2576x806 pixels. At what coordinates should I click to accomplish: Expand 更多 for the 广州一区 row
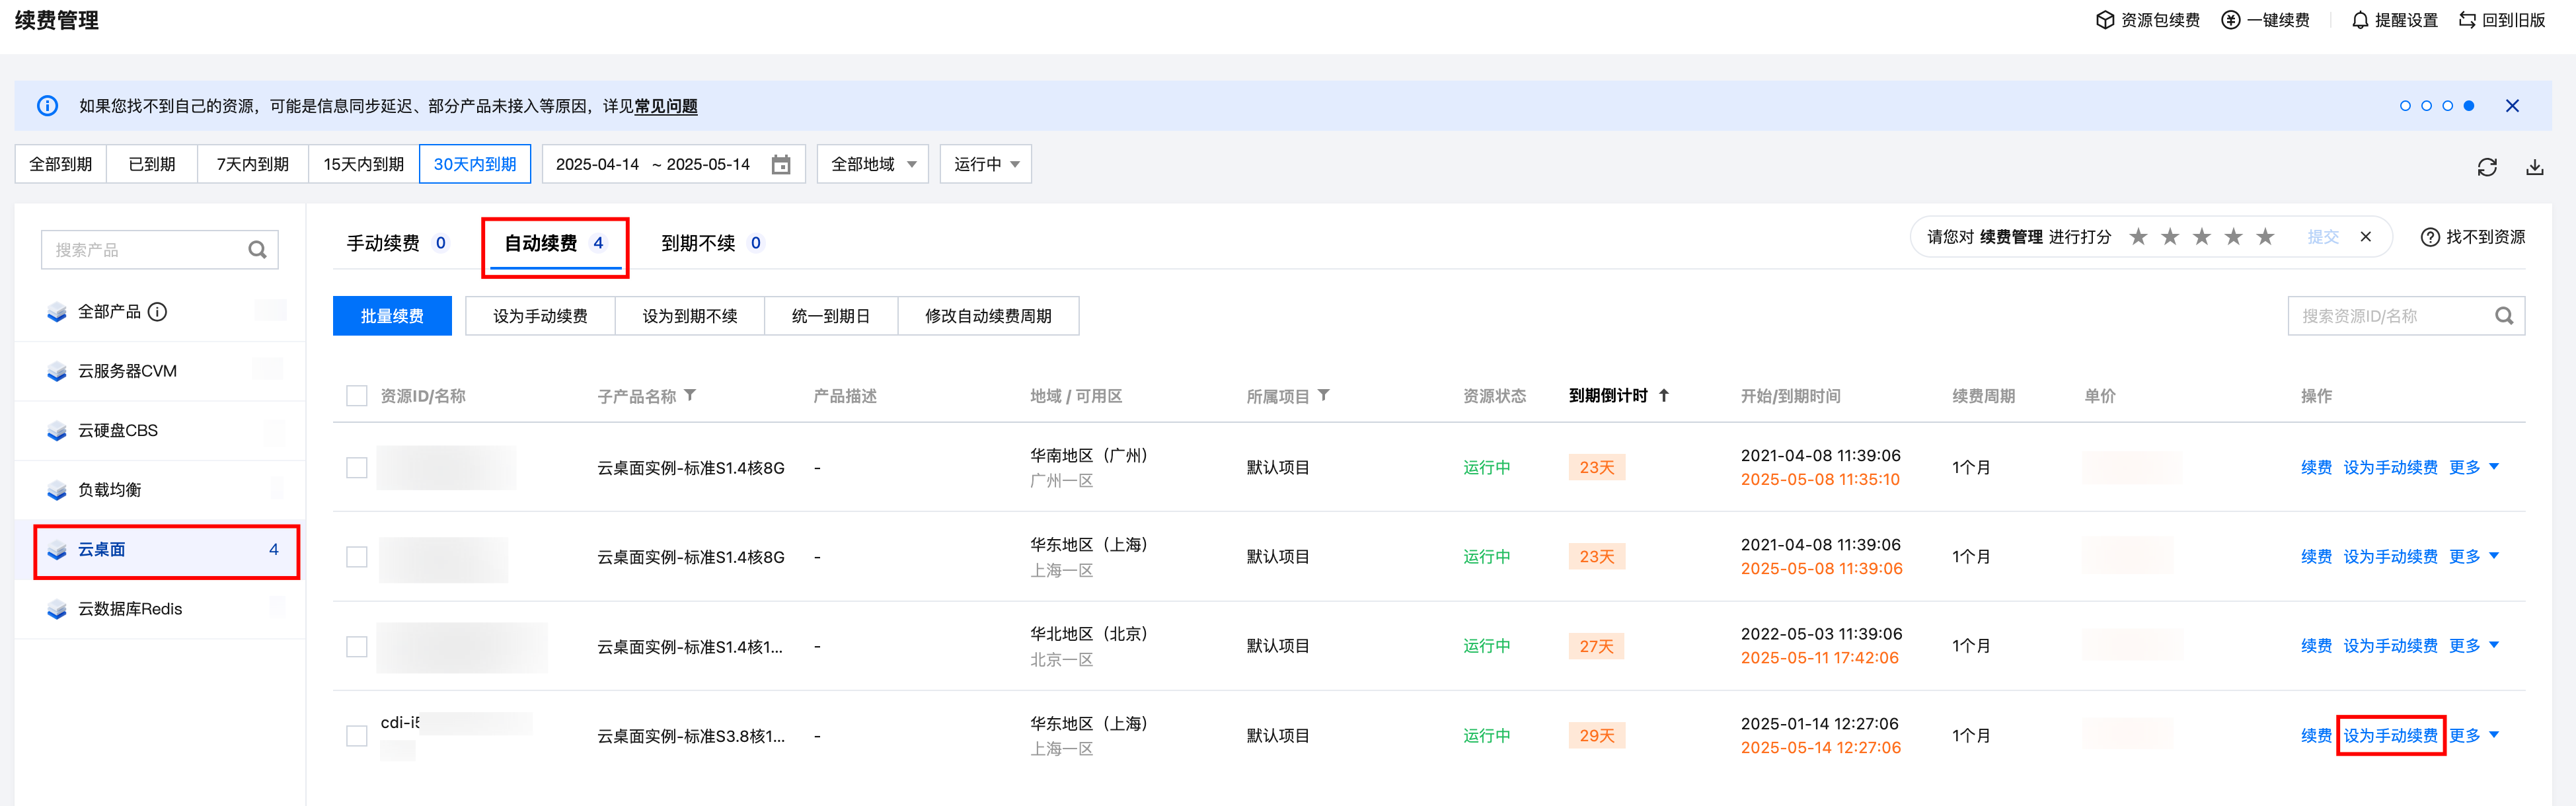pos(2474,468)
